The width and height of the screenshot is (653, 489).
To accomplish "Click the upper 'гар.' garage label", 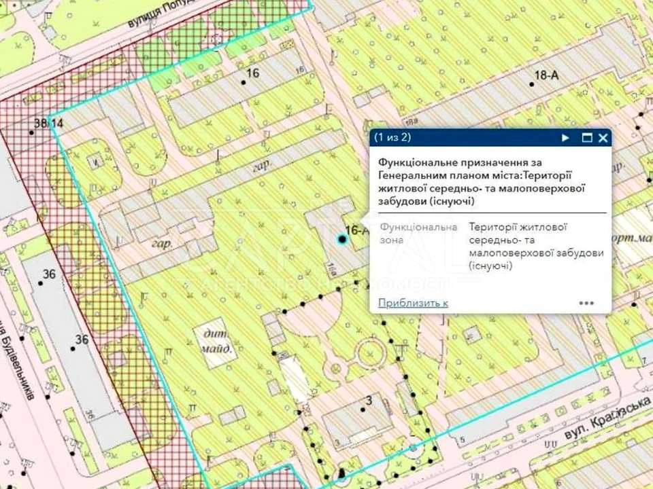I will (x=261, y=166).
